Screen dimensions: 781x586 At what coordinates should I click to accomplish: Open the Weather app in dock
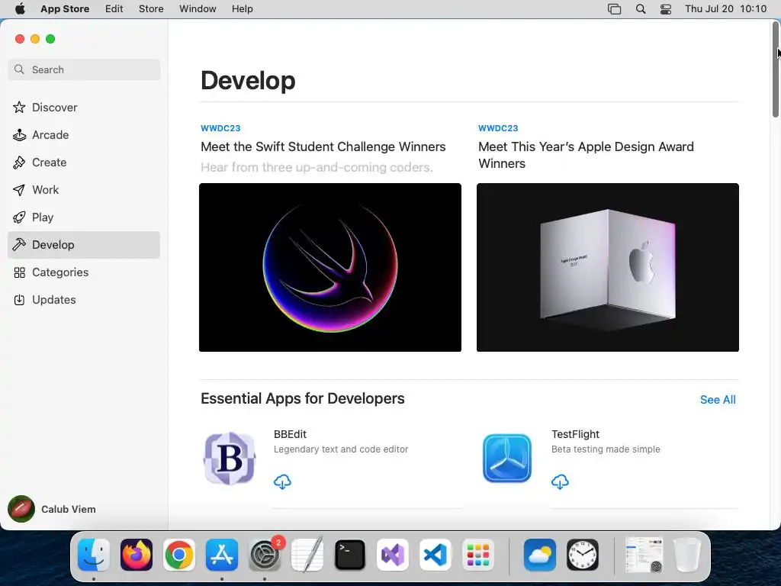click(540, 555)
